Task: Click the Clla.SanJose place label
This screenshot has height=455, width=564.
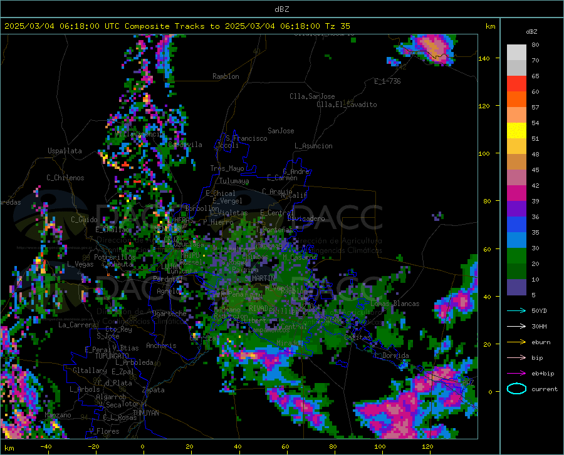Action: coord(312,96)
